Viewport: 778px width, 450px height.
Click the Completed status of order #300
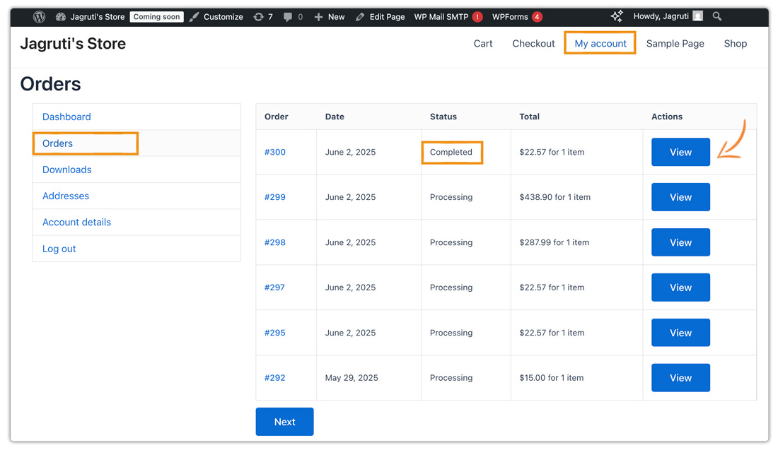click(451, 152)
